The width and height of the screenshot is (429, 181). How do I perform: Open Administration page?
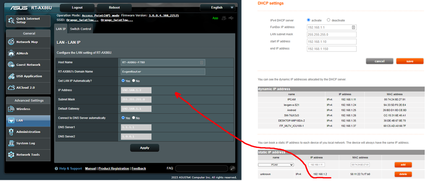pyautogui.click(x=28, y=132)
